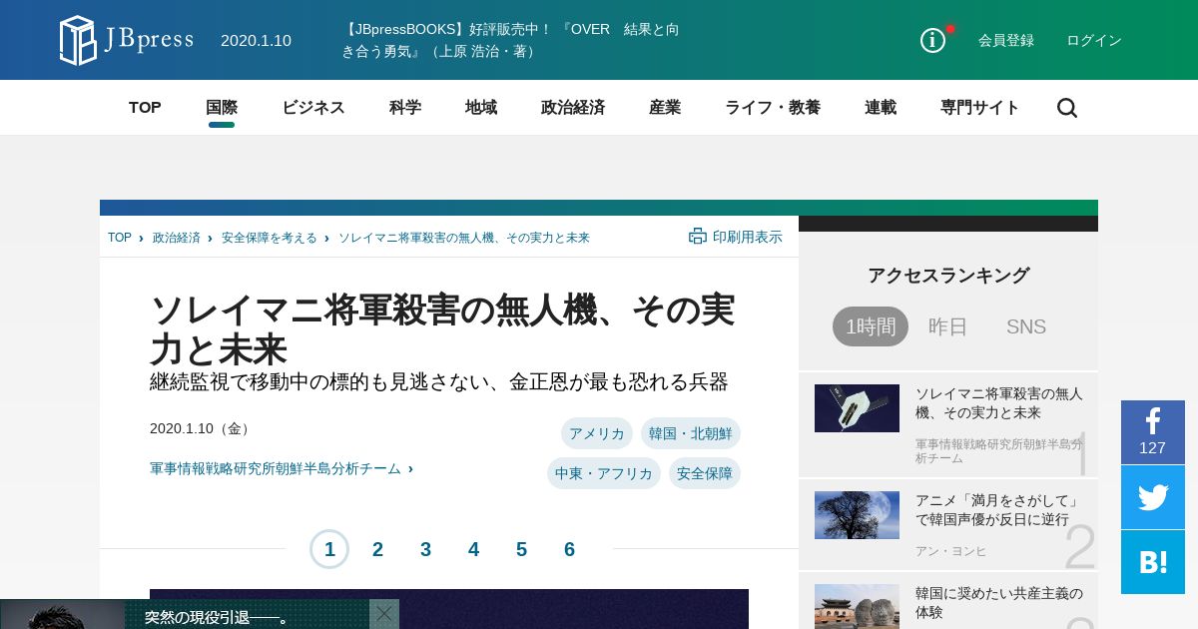
Task: Select 国際 navigation item
Action: (222, 108)
